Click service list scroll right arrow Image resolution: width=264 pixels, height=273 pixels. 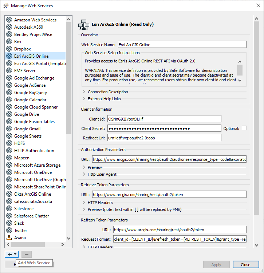pos(63,244)
